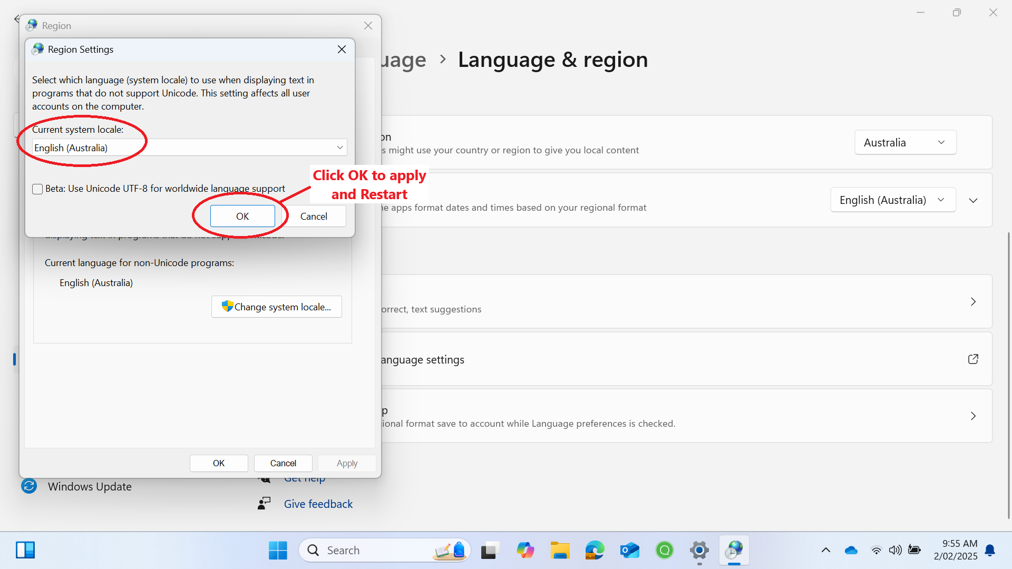The width and height of the screenshot is (1012, 569).
Task: Open the notification bell icon
Action: pyautogui.click(x=990, y=550)
